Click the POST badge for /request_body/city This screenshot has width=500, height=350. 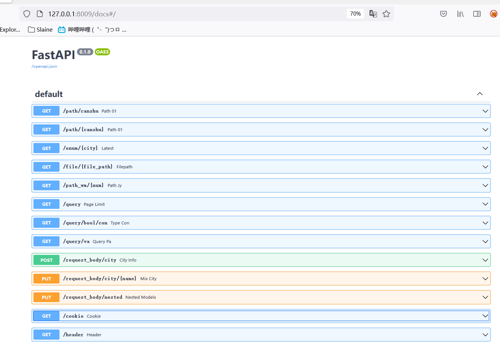click(x=46, y=260)
